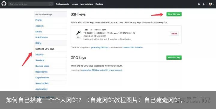Viewport: 216px width, 109px height.
Task: Open Saved replies settings page
Action: (42, 83)
